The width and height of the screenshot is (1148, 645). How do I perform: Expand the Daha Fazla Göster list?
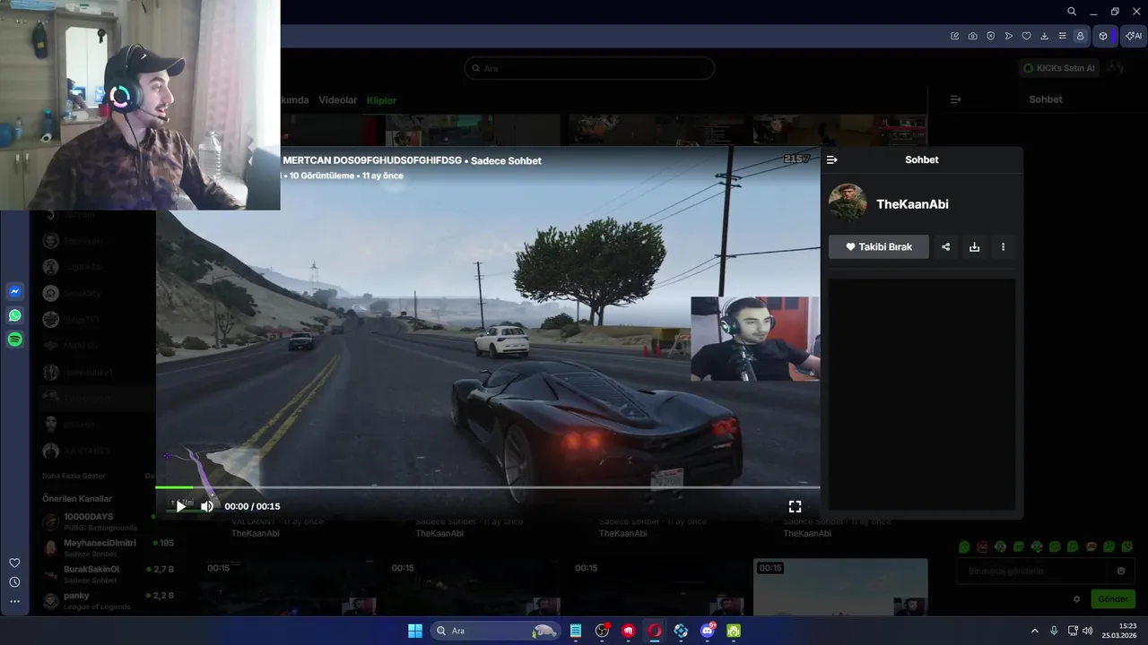(74, 476)
